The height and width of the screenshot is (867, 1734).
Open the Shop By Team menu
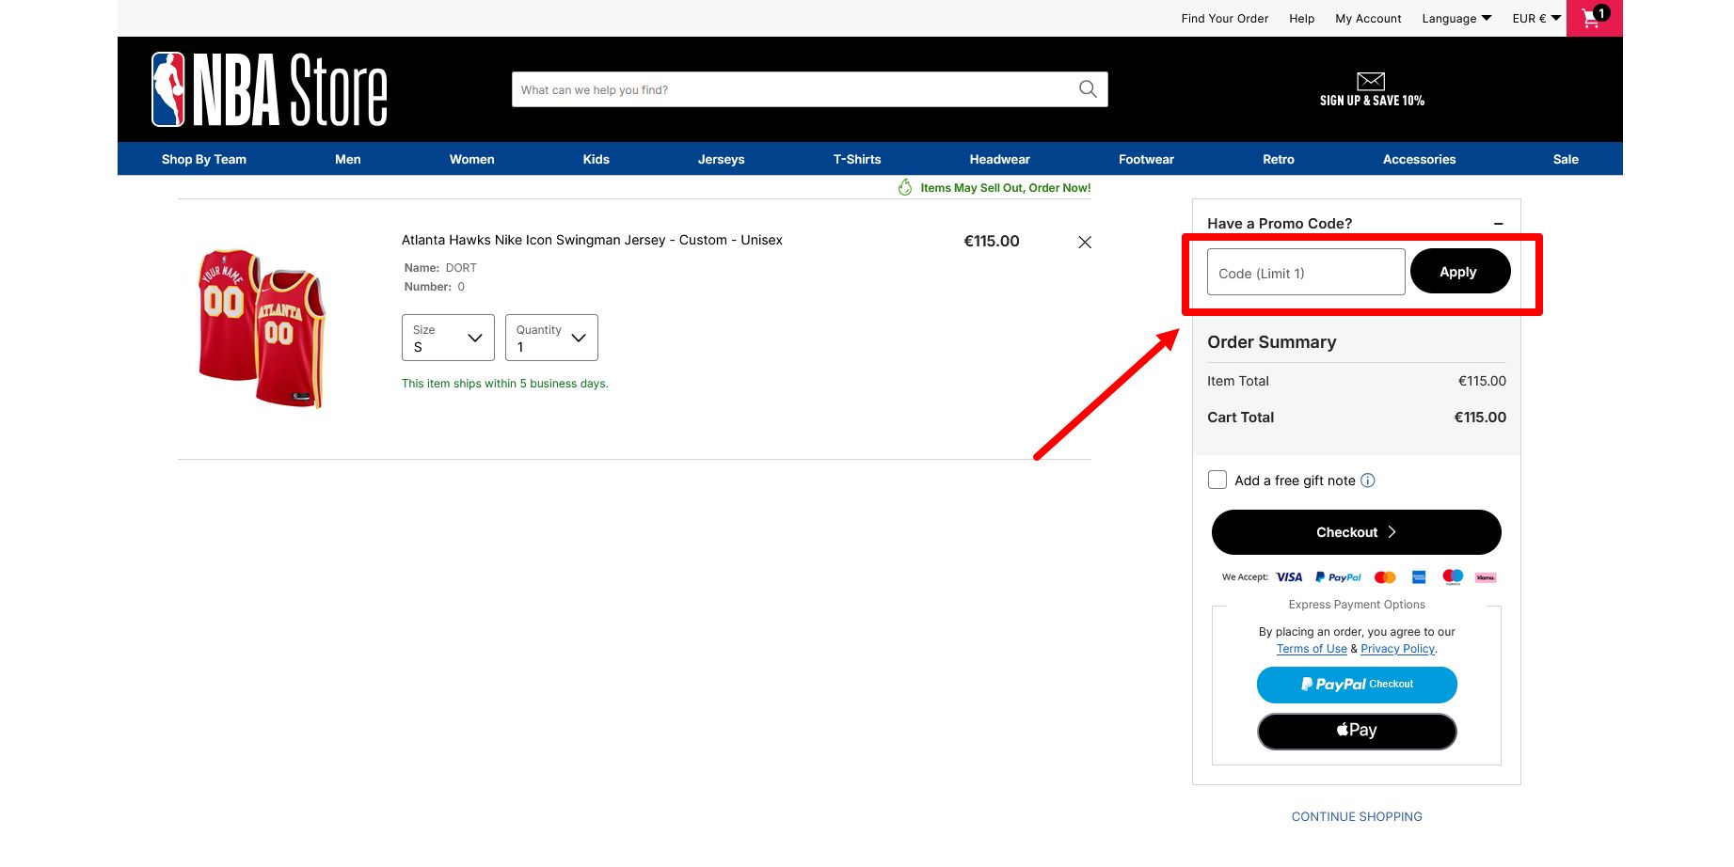[x=204, y=159]
